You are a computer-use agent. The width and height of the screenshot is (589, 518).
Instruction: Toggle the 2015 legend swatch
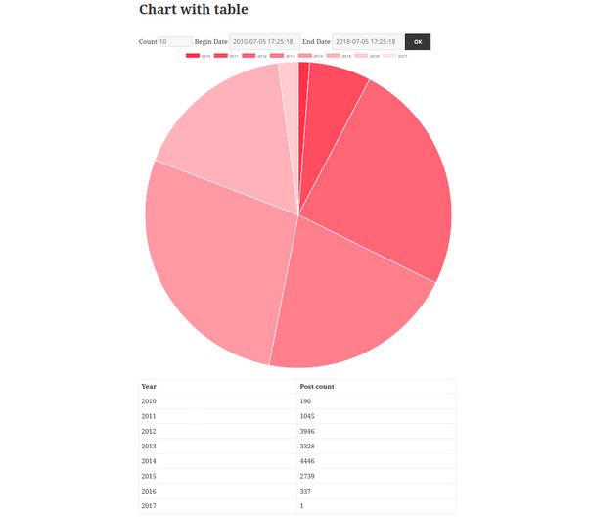333,56
